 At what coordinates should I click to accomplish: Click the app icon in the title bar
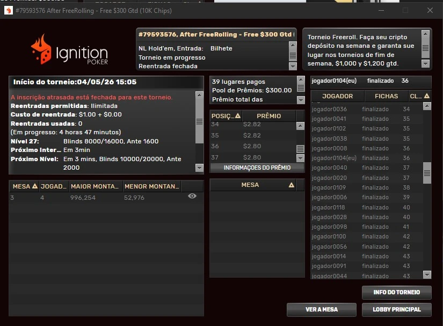pyautogui.click(x=8, y=10)
